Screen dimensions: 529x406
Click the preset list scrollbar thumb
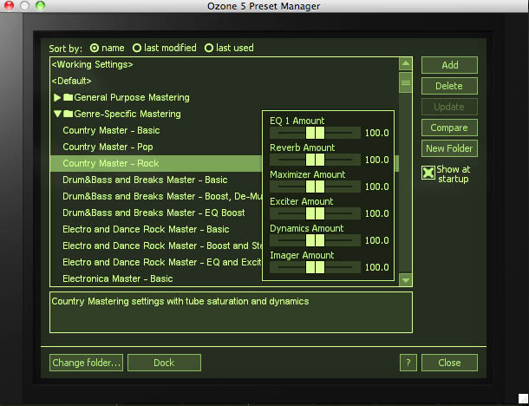click(405, 82)
